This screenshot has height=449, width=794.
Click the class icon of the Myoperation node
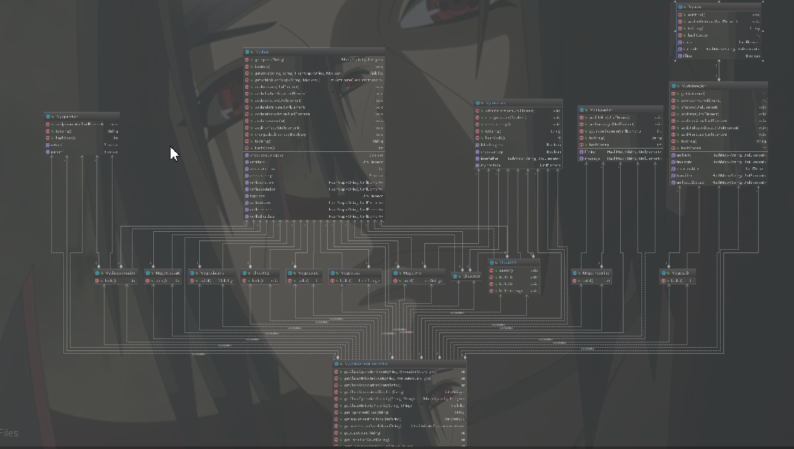(x=49, y=117)
